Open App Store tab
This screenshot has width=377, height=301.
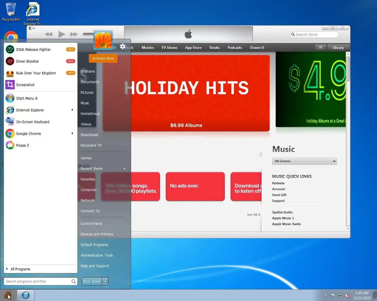pyautogui.click(x=194, y=48)
